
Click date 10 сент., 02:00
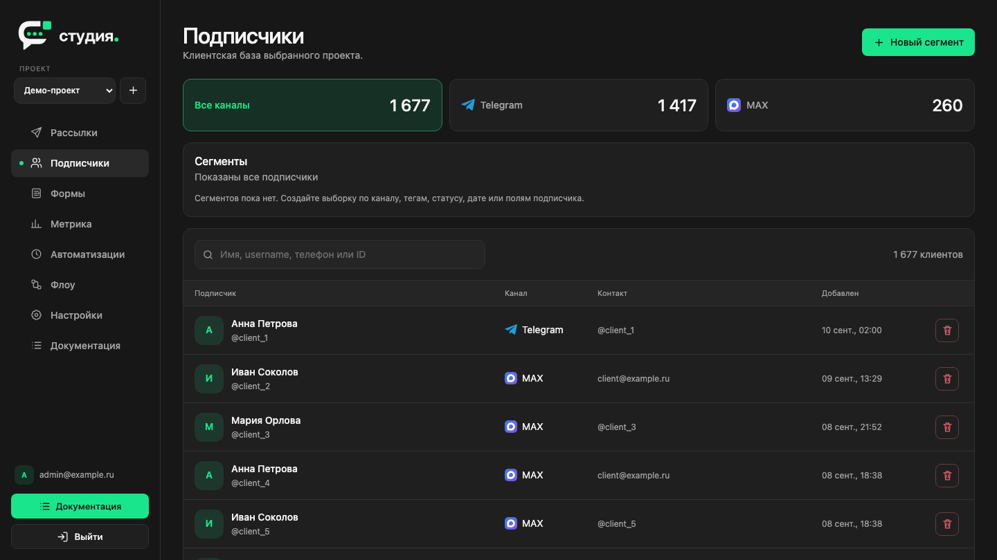[852, 330]
